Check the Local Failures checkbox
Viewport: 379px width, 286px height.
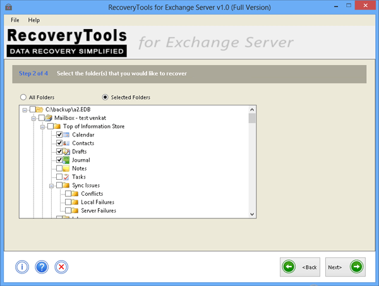tap(68, 202)
